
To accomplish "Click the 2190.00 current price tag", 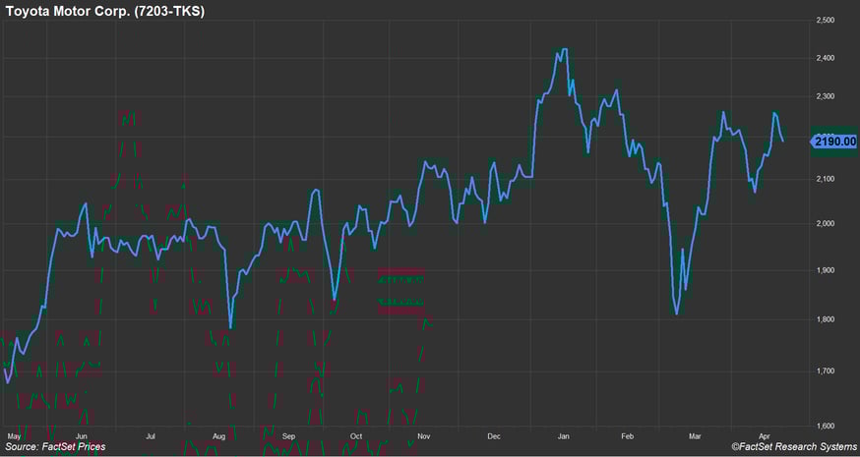I will click(834, 142).
